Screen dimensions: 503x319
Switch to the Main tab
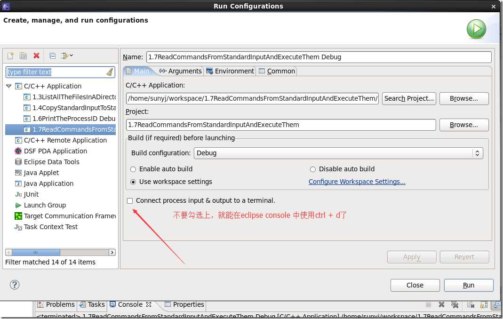(138, 71)
